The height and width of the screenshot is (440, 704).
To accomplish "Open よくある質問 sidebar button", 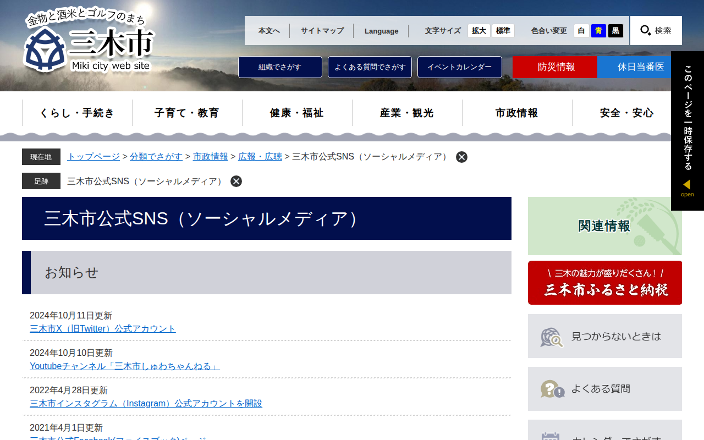I will pyautogui.click(x=605, y=389).
